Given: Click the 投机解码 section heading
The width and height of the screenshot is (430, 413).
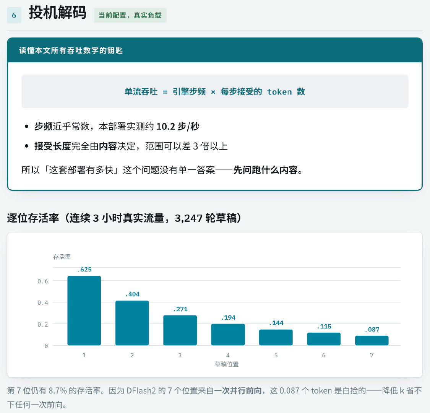Looking at the screenshot, I should point(58,13).
